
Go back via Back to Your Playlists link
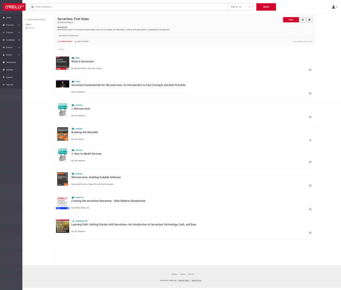tap(37, 20)
